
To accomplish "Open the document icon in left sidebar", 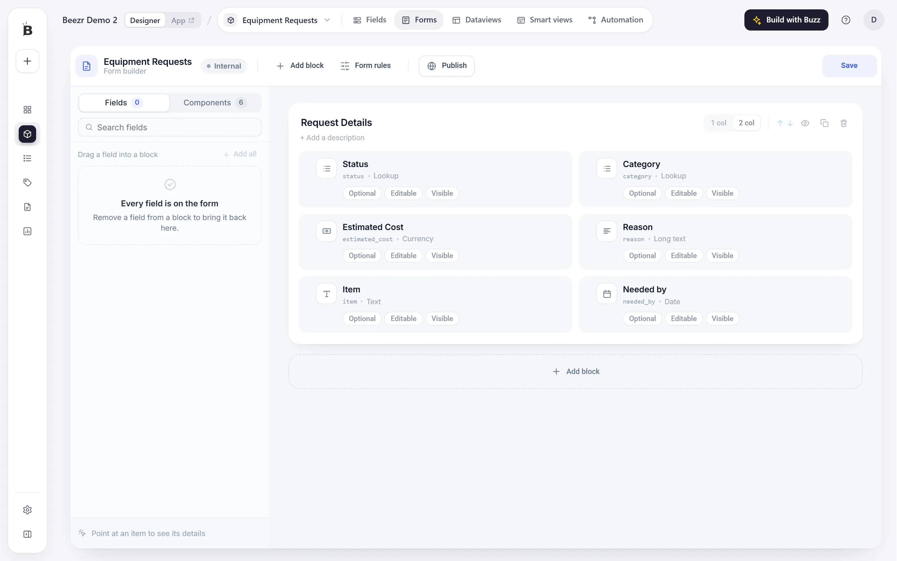I will coord(27,207).
